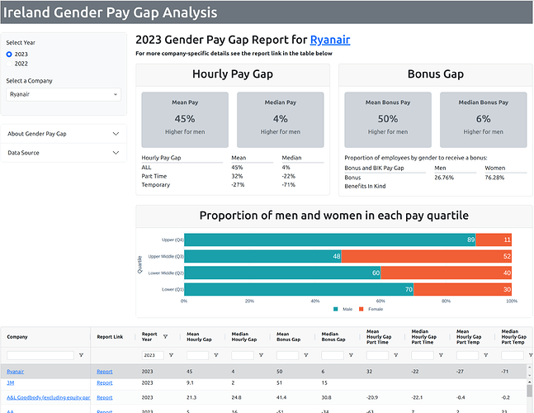Focus the Mean Bonus Gap filter box
The height and width of the screenshot is (413, 534).
[x=287, y=355]
